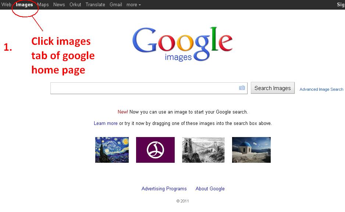Open News from the top navigation

59,4
